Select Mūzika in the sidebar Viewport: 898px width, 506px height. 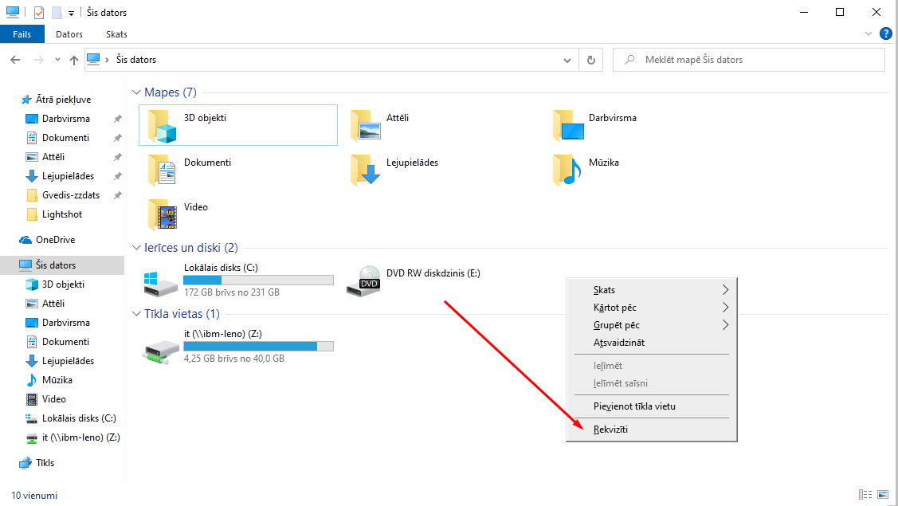(x=57, y=380)
